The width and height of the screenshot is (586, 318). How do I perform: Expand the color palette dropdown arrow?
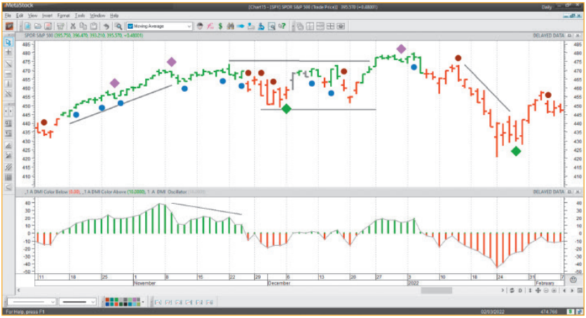(143, 302)
